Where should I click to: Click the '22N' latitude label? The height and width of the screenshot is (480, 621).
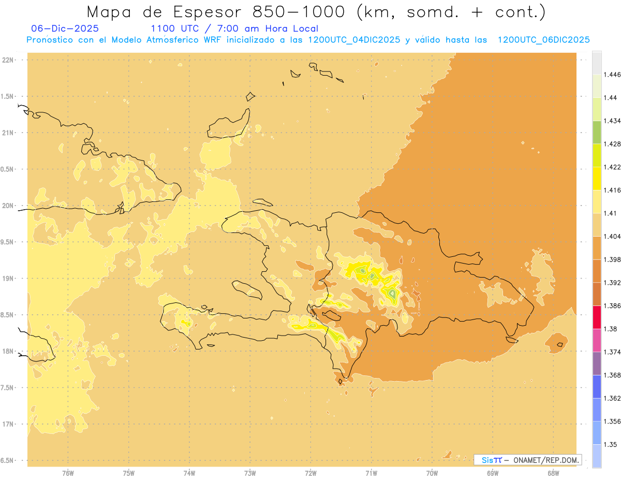tap(8, 60)
